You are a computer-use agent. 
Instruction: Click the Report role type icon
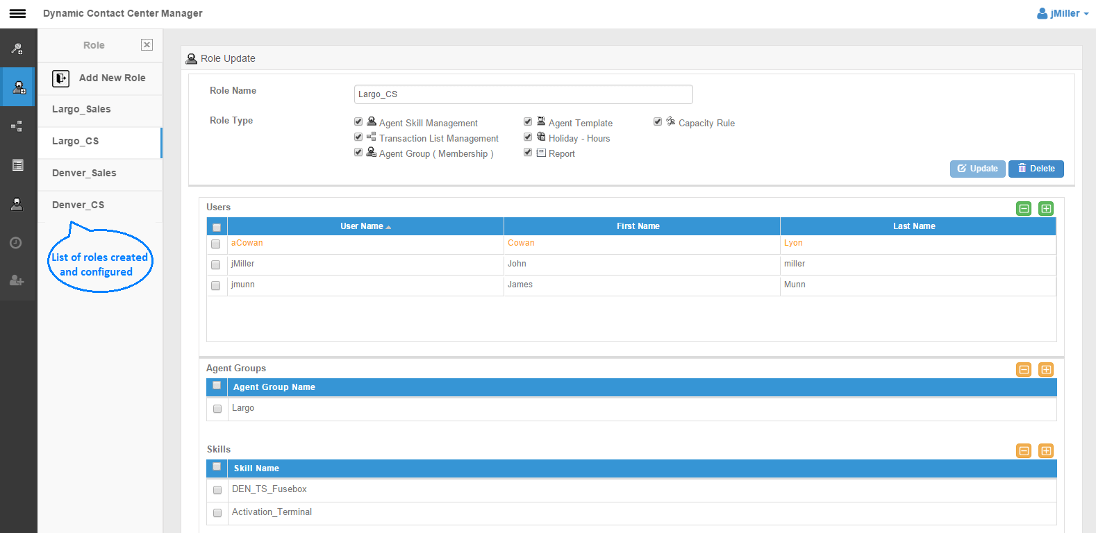[541, 153]
